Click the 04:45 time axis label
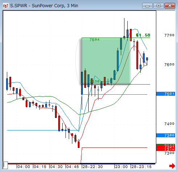This screenshot has width=178, height=172. pyautogui.click(x=72, y=167)
